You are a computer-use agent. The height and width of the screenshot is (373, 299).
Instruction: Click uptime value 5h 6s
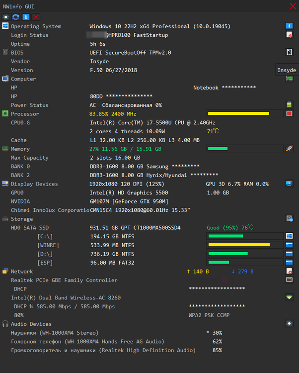[98, 44]
